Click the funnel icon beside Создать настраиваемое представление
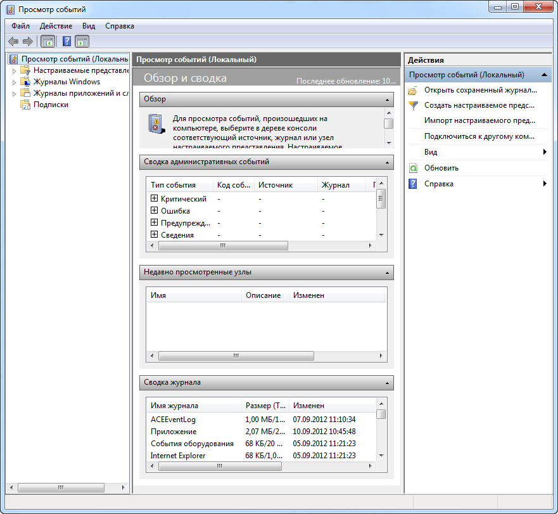Image resolution: width=558 pixels, height=514 pixels. 413,105
